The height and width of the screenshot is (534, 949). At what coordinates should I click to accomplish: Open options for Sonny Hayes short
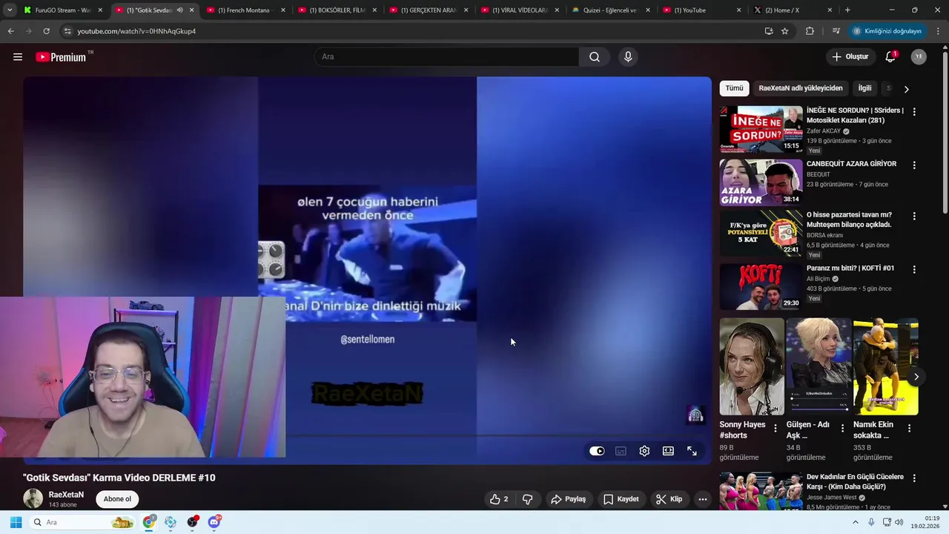tap(776, 428)
